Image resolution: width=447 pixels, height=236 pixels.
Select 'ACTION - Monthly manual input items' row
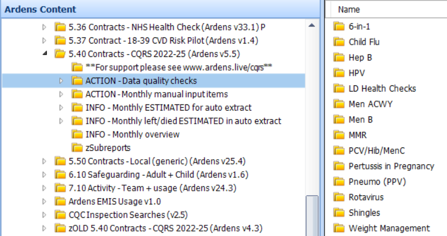tap(156, 94)
